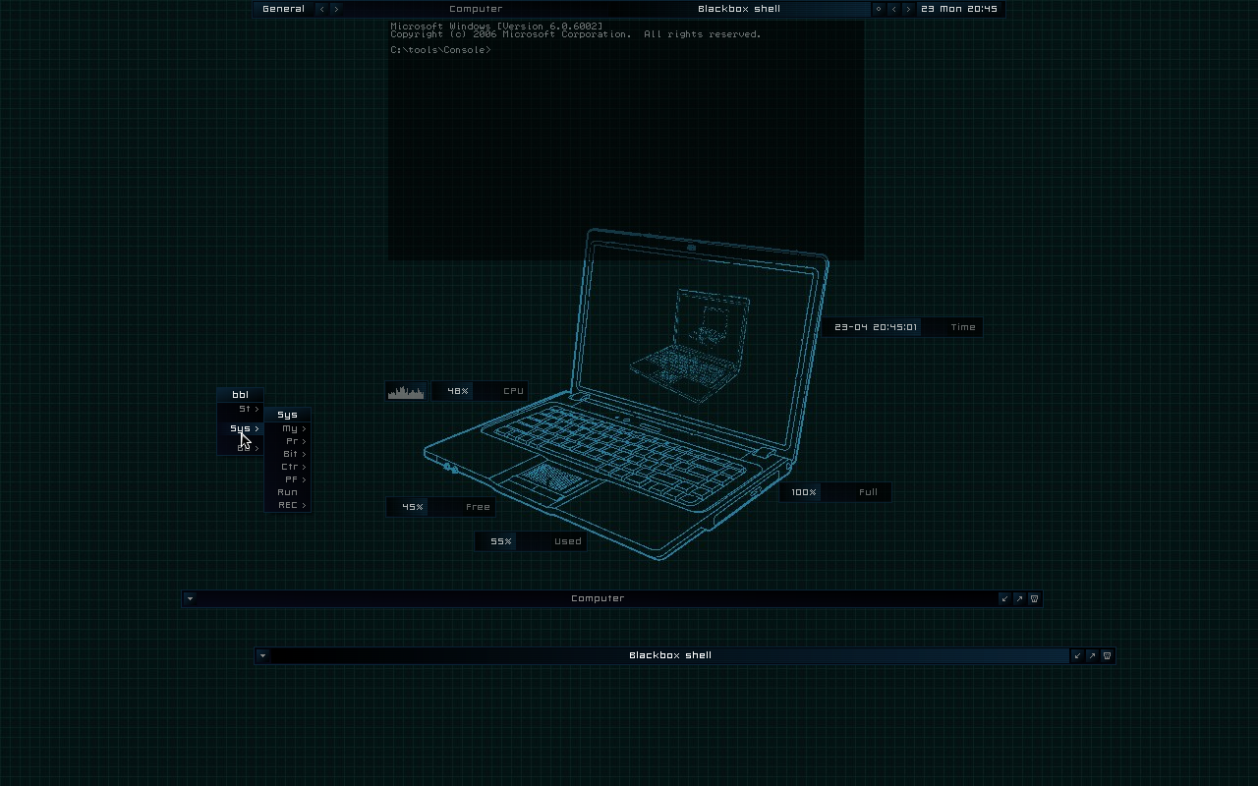Click previous workspace arrow next to General
This screenshot has width=1258, height=786.
(321, 9)
